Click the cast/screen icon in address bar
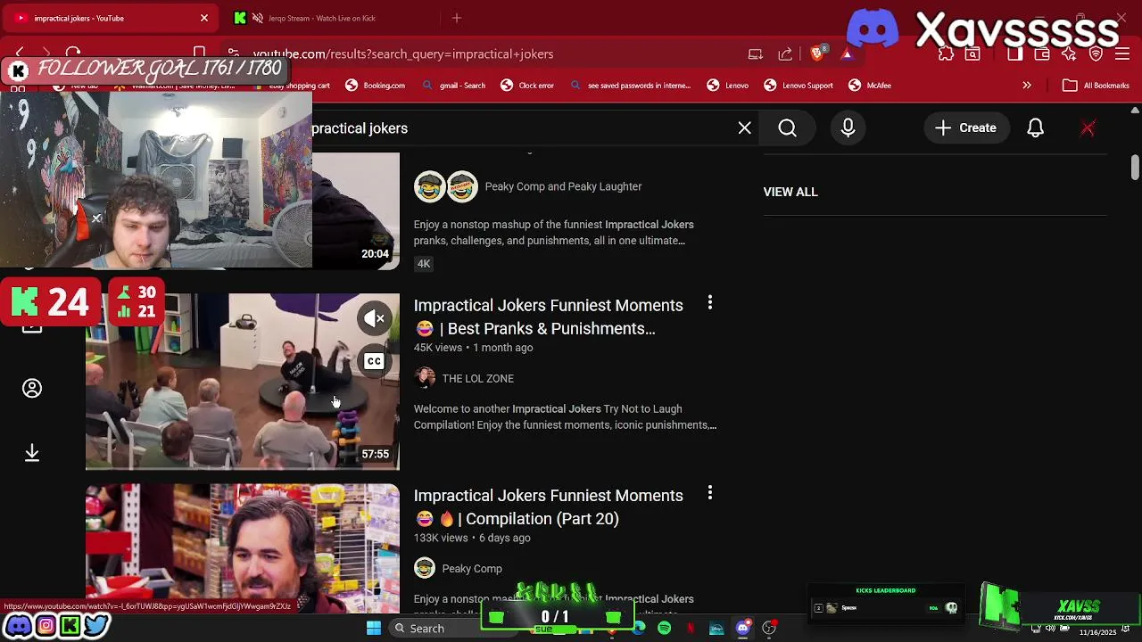This screenshot has height=642, width=1142. click(x=756, y=54)
